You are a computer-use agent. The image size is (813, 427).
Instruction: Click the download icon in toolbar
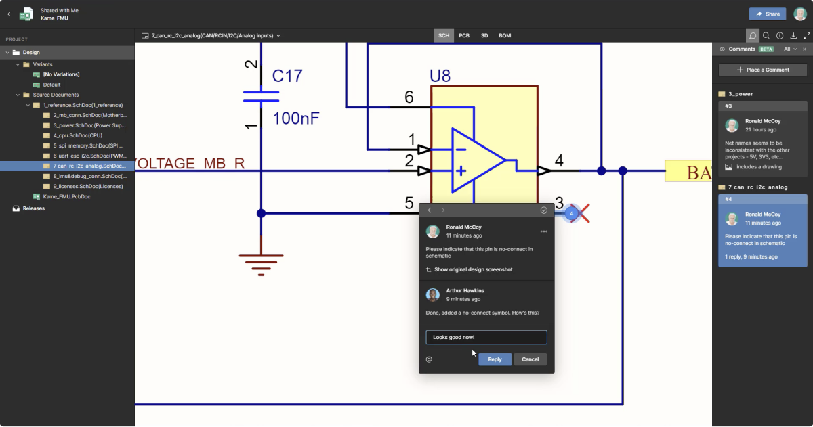(793, 36)
